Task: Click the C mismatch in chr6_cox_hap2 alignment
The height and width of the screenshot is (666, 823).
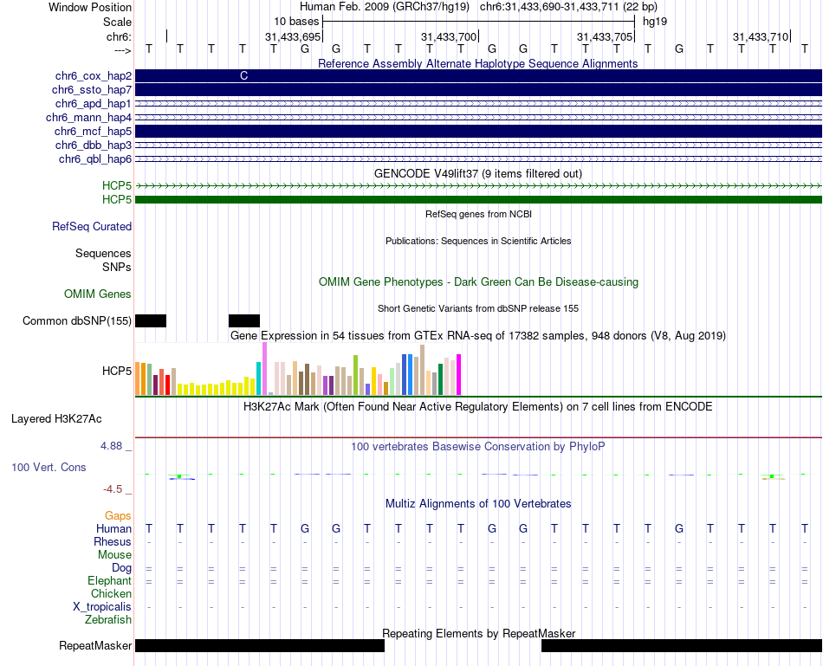Action: [243, 76]
